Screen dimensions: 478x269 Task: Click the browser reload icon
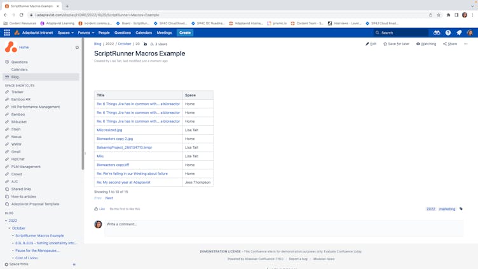click(x=22, y=15)
